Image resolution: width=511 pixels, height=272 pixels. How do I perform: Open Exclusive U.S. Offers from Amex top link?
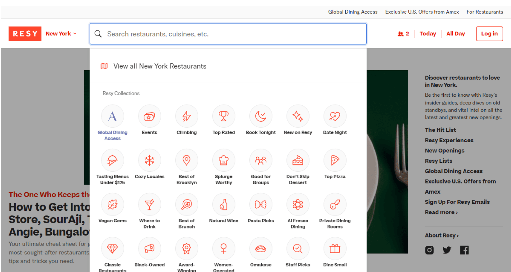tap(422, 12)
